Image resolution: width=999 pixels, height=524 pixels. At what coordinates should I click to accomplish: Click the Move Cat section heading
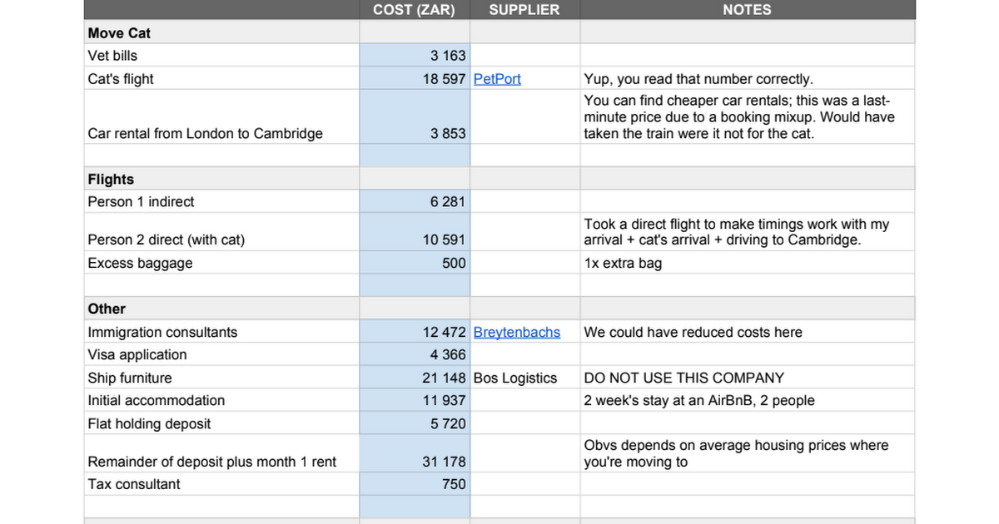119,33
